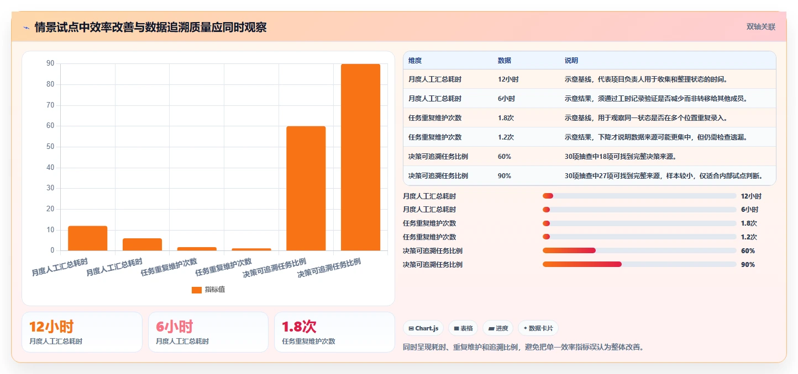This screenshot has height=374, width=798.
Task: Click the progress bar labeled 60%
Action: pos(639,251)
